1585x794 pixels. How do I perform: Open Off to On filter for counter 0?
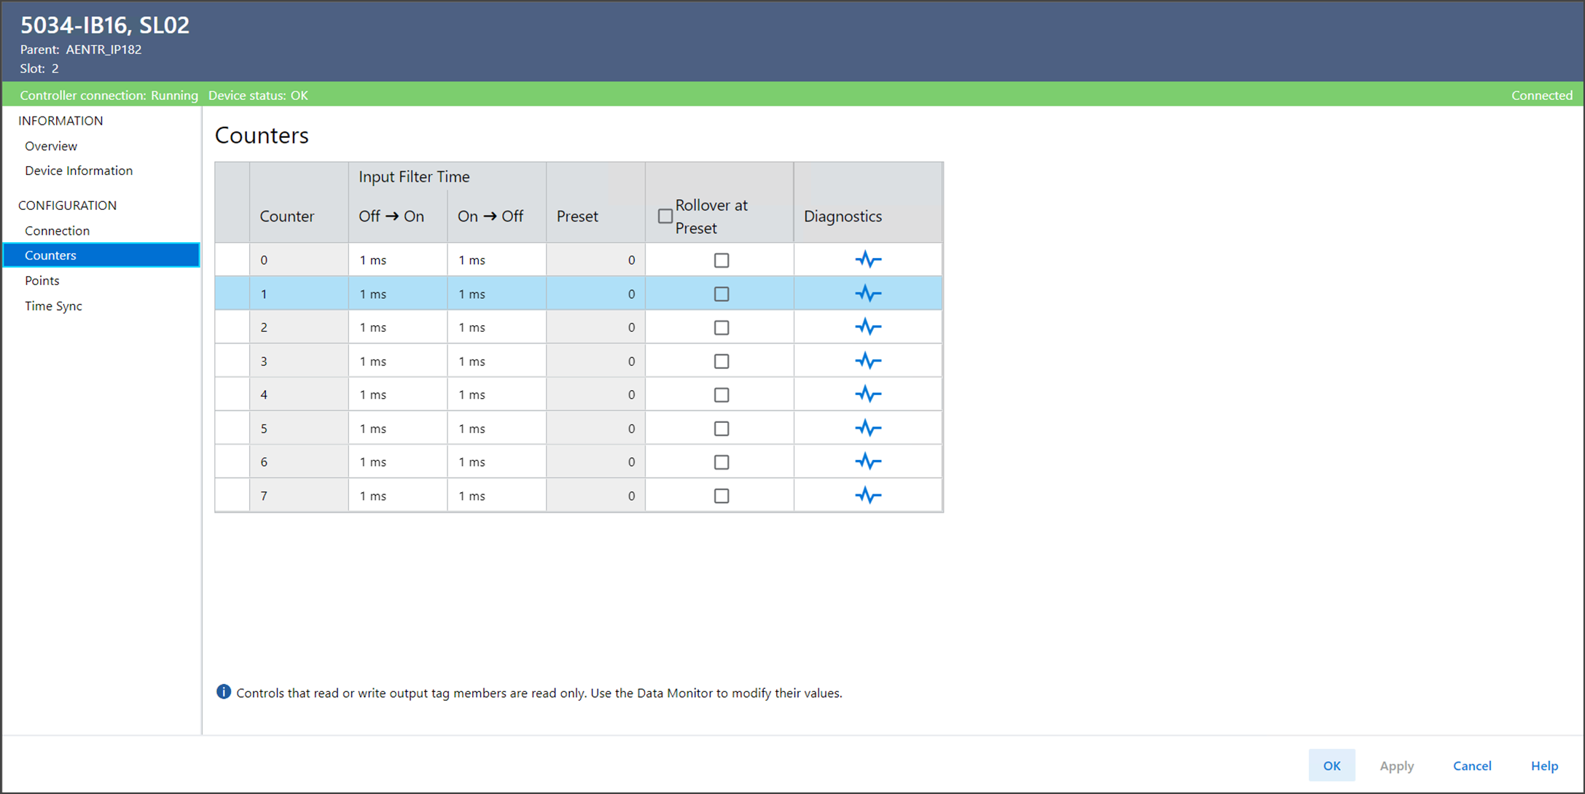pyautogui.click(x=397, y=260)
